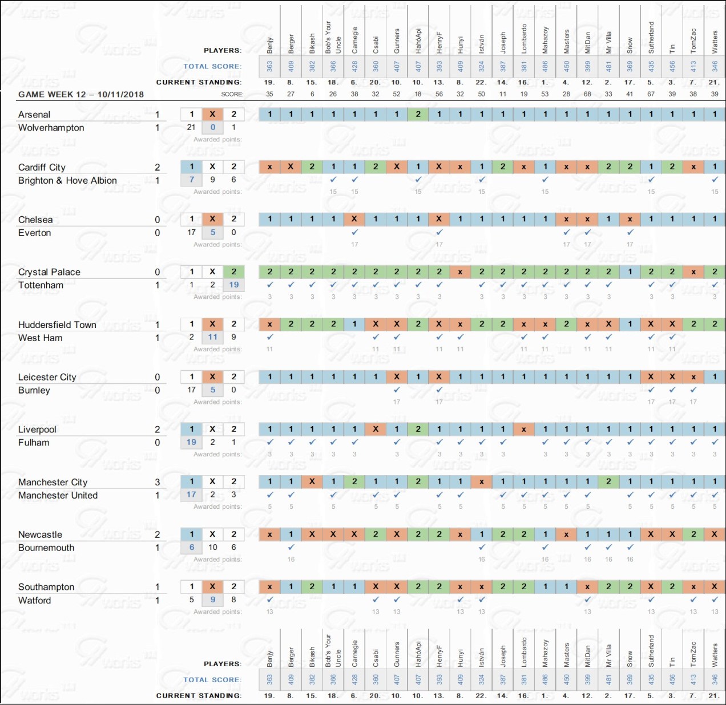This screenshot has width=726, height=705.
Task: Click Watters' checkmark in the Cardiff City row
Action: click(715, 180)
